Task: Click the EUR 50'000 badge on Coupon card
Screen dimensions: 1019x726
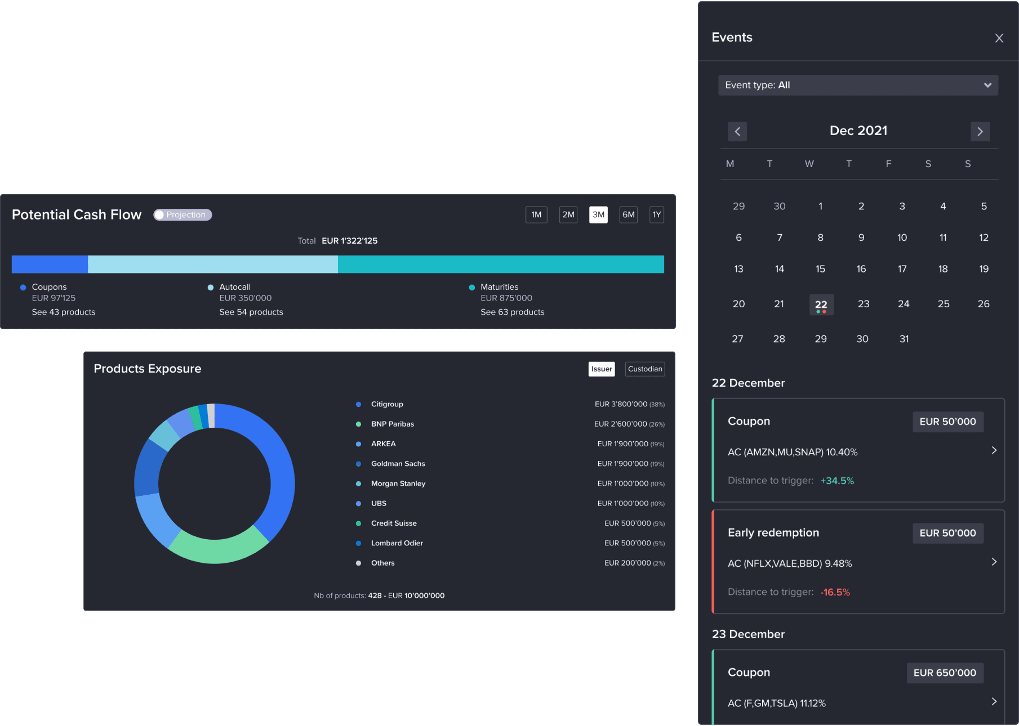Action: coord(948,422)
